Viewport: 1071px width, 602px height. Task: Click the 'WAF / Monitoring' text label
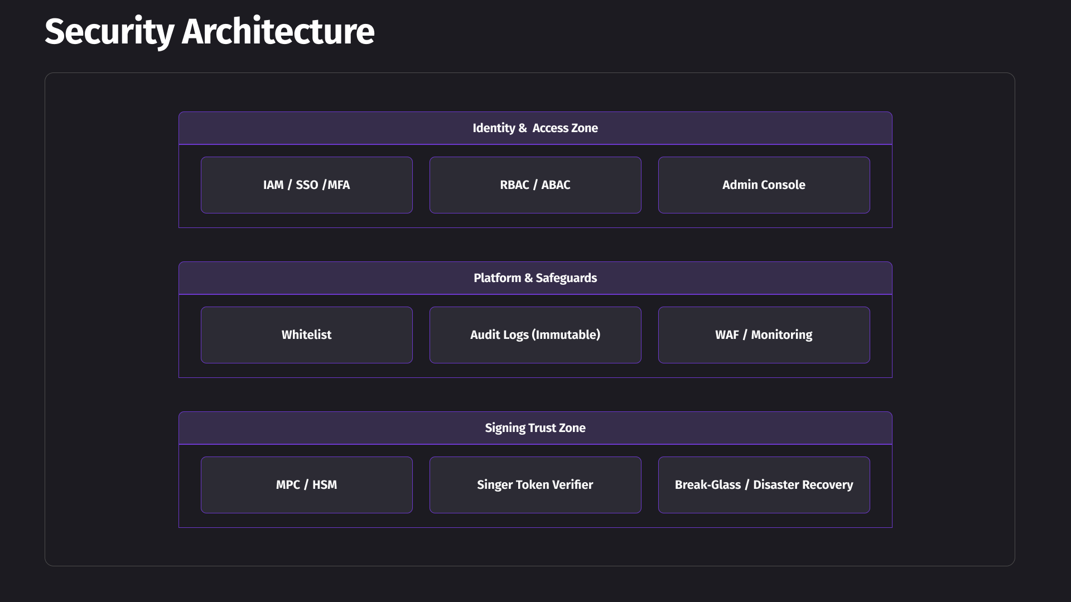[764, 335]
